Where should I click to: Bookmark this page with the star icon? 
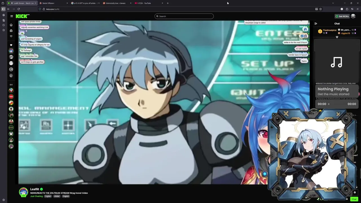point(321,9)
